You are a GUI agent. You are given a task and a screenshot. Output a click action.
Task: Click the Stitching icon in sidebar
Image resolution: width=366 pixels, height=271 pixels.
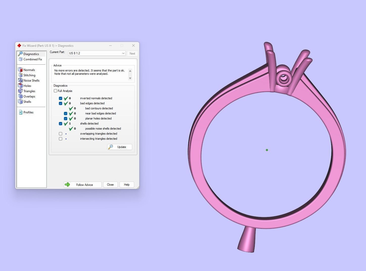[20, 75]
